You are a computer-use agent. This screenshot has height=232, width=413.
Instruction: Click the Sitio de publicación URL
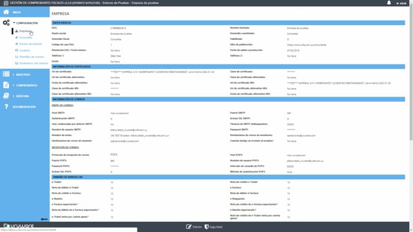tap(307, 45)
